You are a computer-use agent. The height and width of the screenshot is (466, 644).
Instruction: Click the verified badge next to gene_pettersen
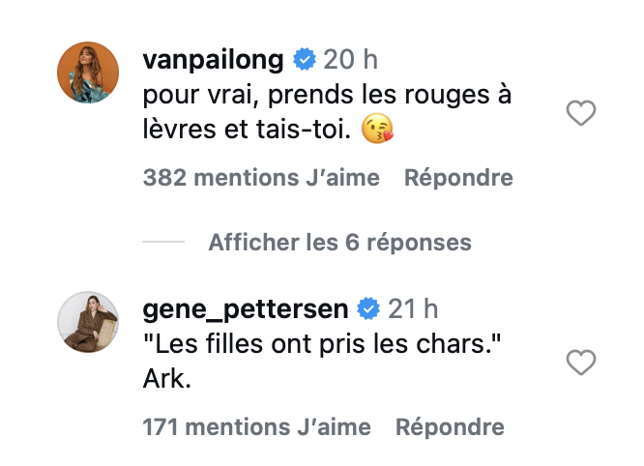pos(367,308)
